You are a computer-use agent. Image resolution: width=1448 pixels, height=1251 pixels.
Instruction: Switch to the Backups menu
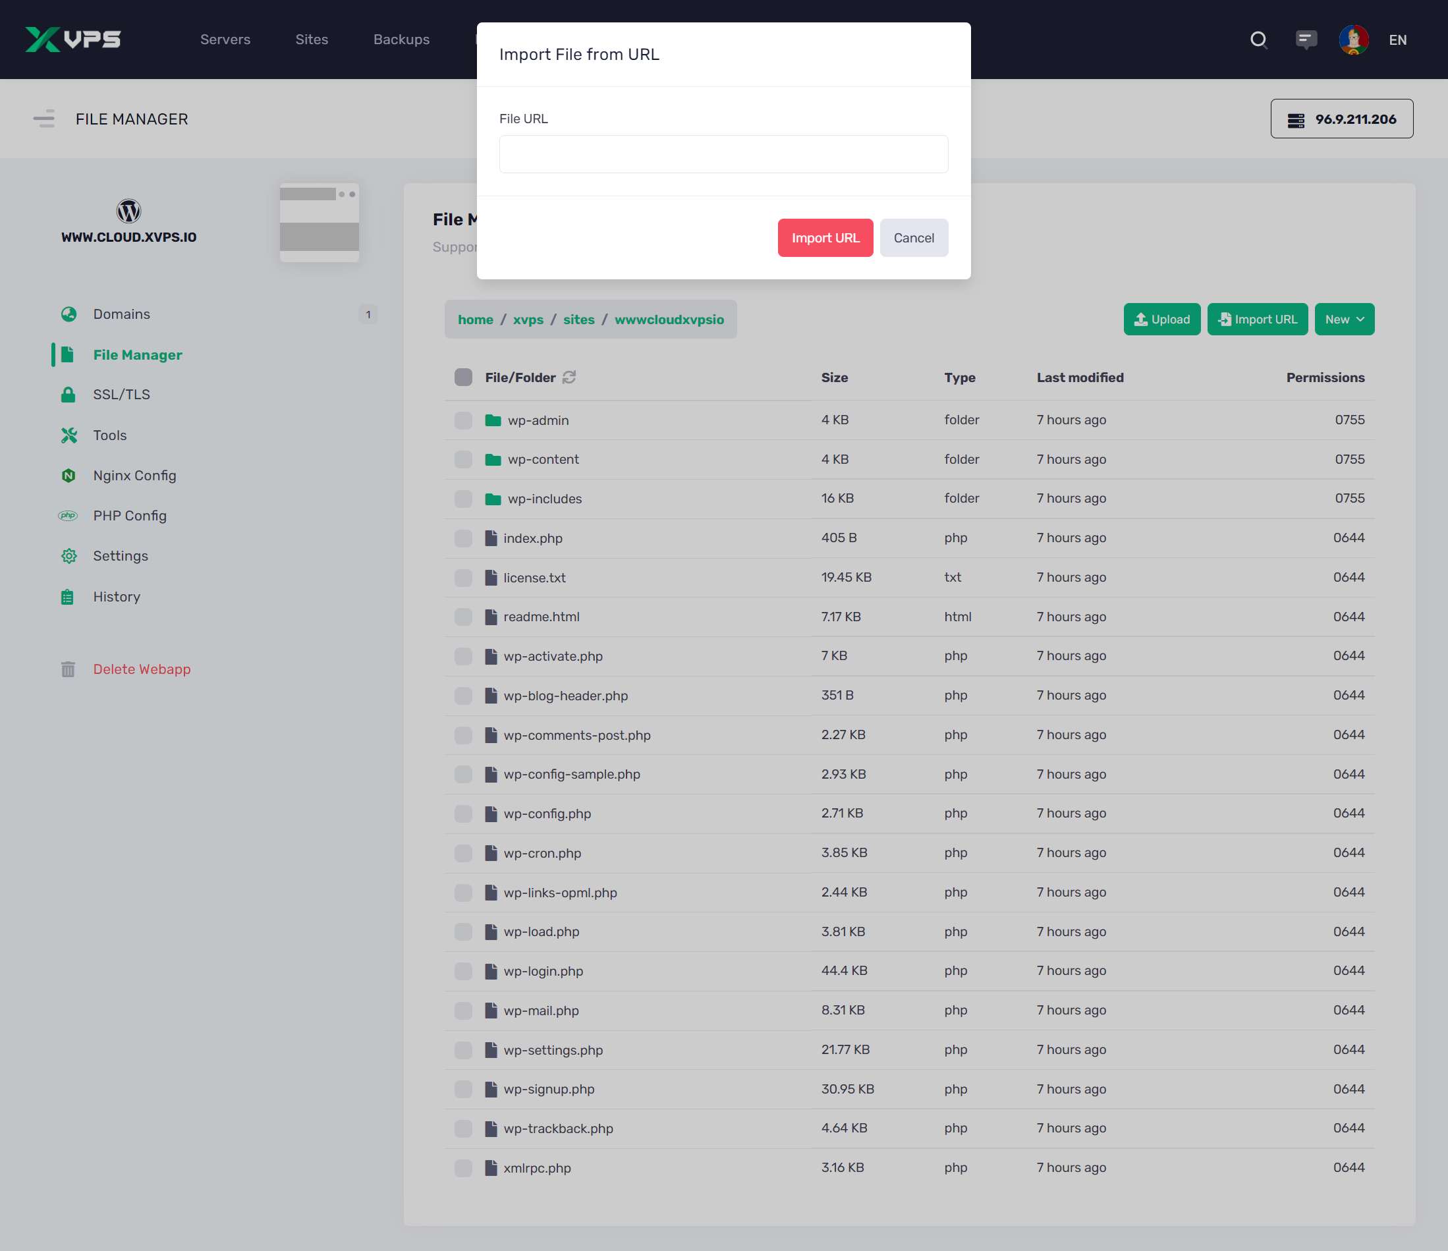click(x=401, y=40)
